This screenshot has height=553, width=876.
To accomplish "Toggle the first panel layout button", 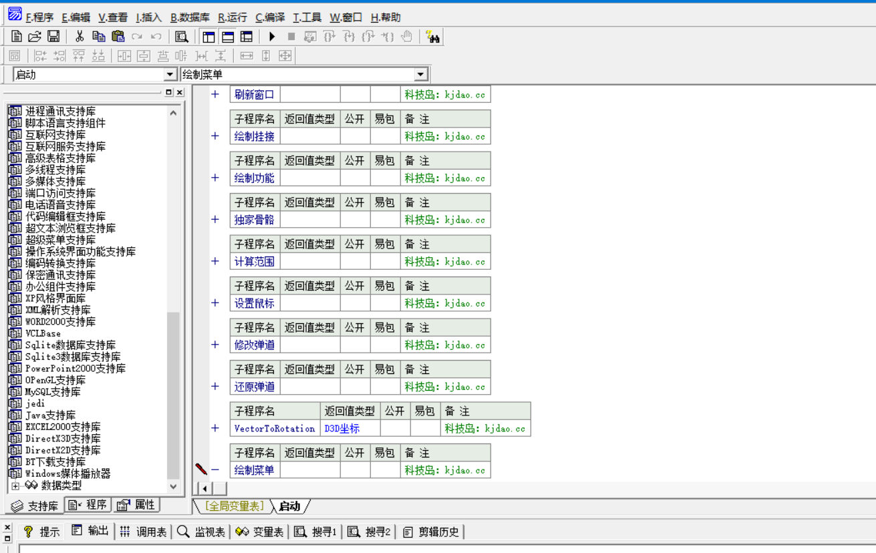I will [208, 37].
